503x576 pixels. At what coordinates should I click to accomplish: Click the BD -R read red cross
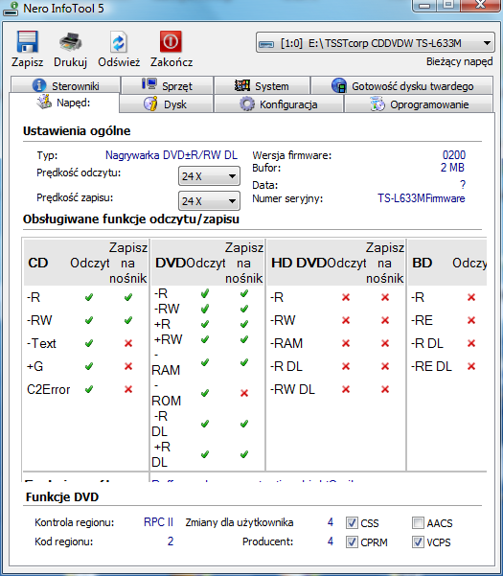click(x=471, y=297)
